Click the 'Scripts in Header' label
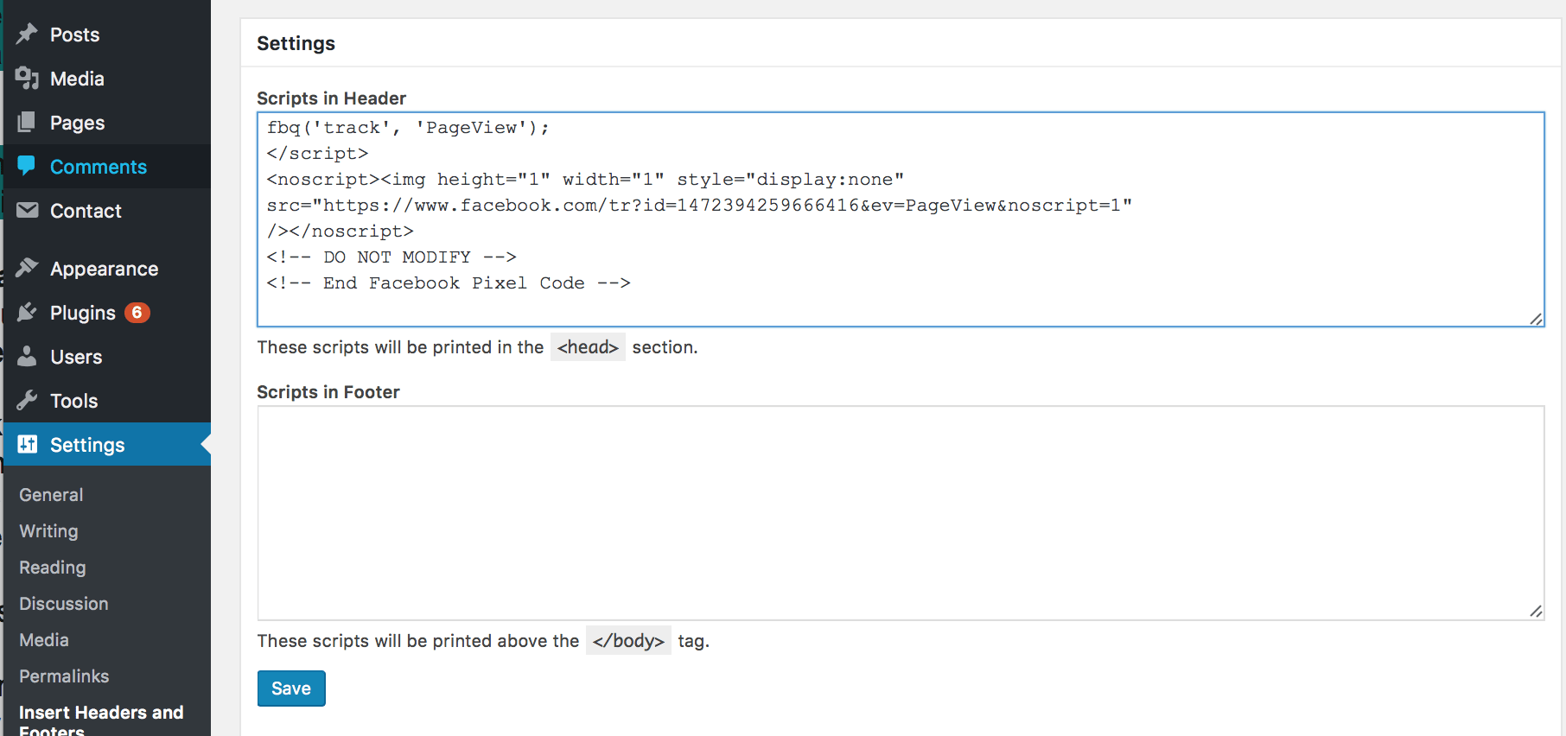Image resolution: width=1566 pixels, height=736 pixels. [331, 98]
